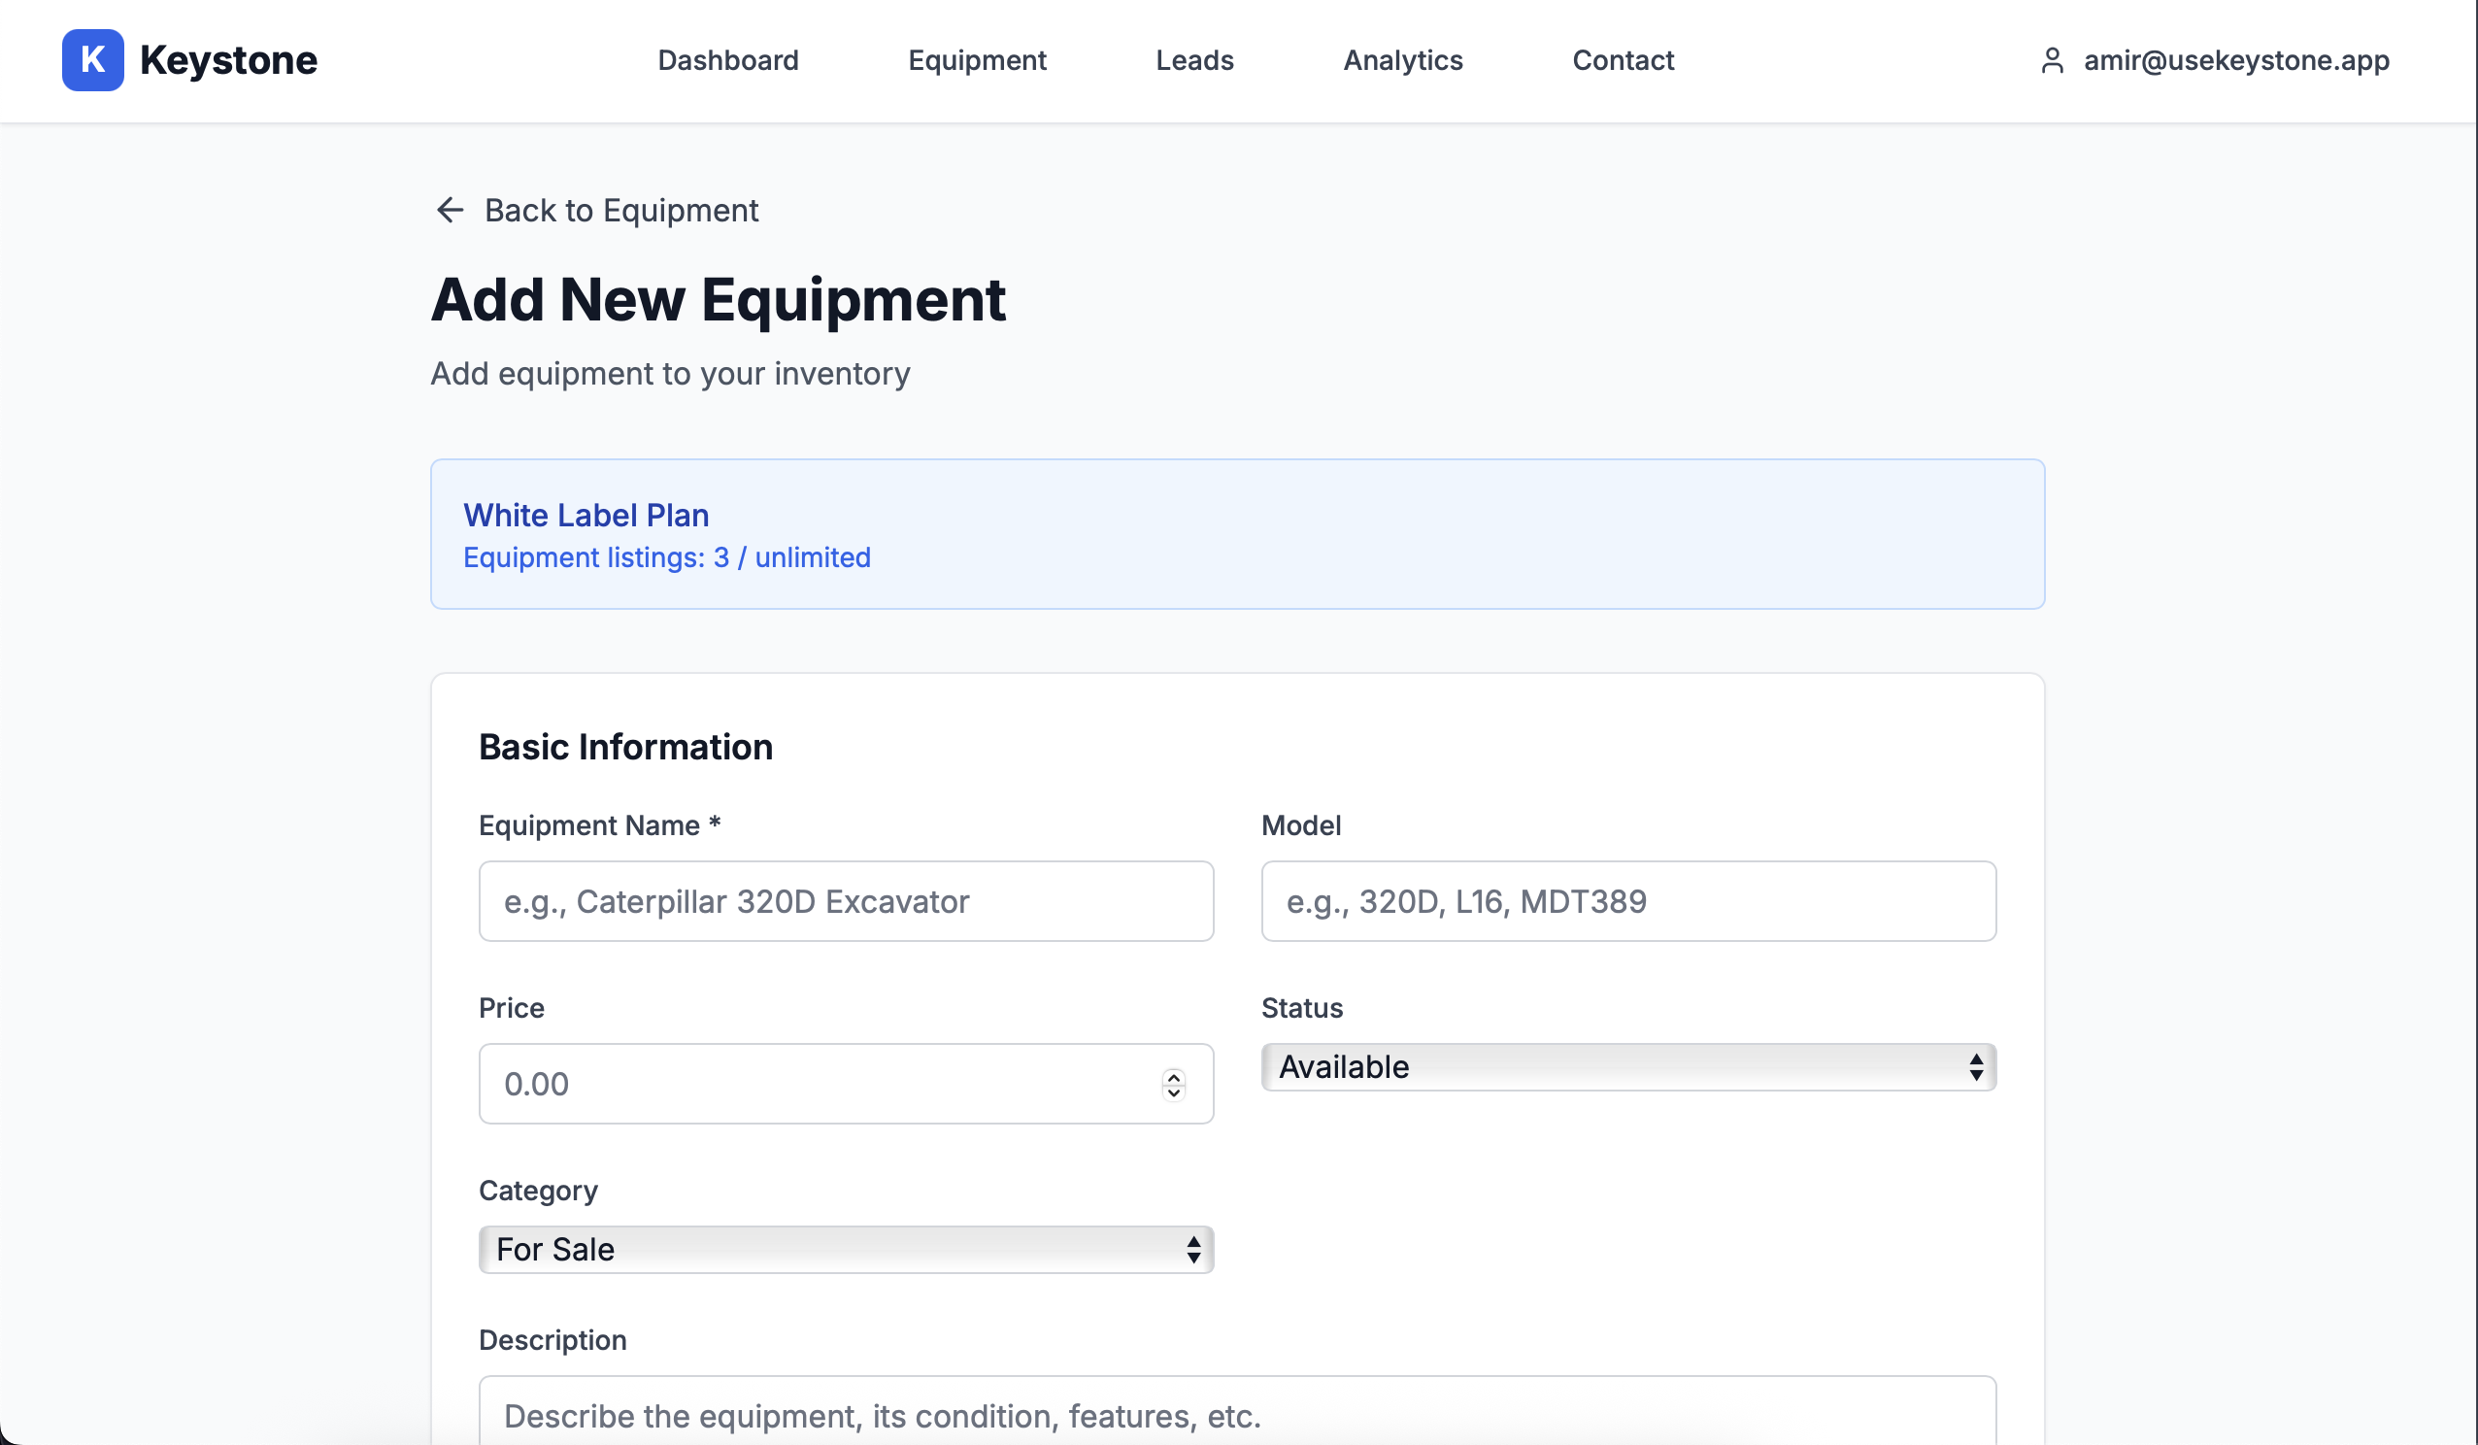Open the Analytics nav item

click(1402, 60)
